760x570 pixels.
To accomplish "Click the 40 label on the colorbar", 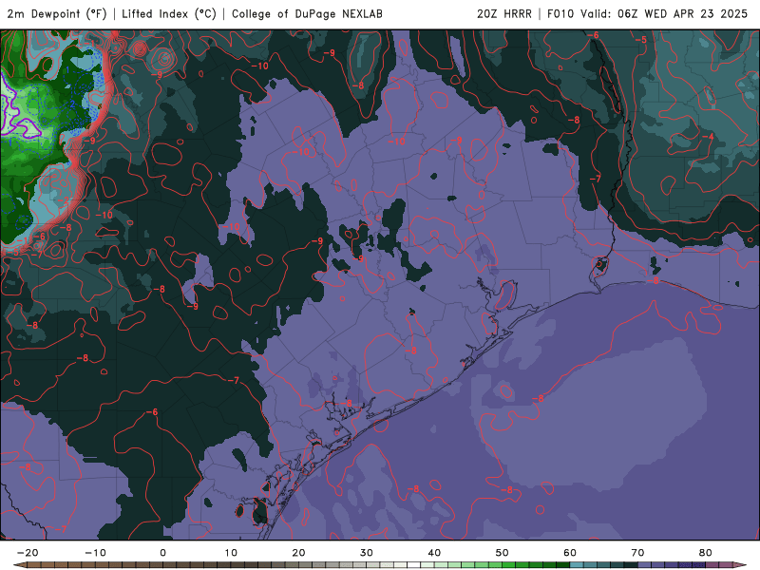I will click(x=434, y=553).
